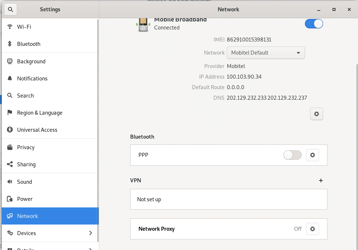The width and height of the screenshot is (358, 250).
Task: Click the VPN Not set up row
Action: pos(229,199)
